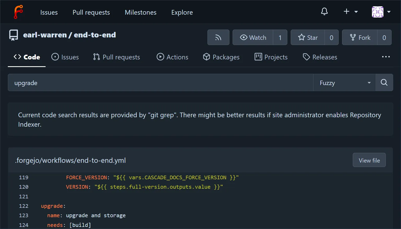Open the plus create dropdown
Viewport: 401px width, 229px height.
pyautogui.click(x=350, y=12)
